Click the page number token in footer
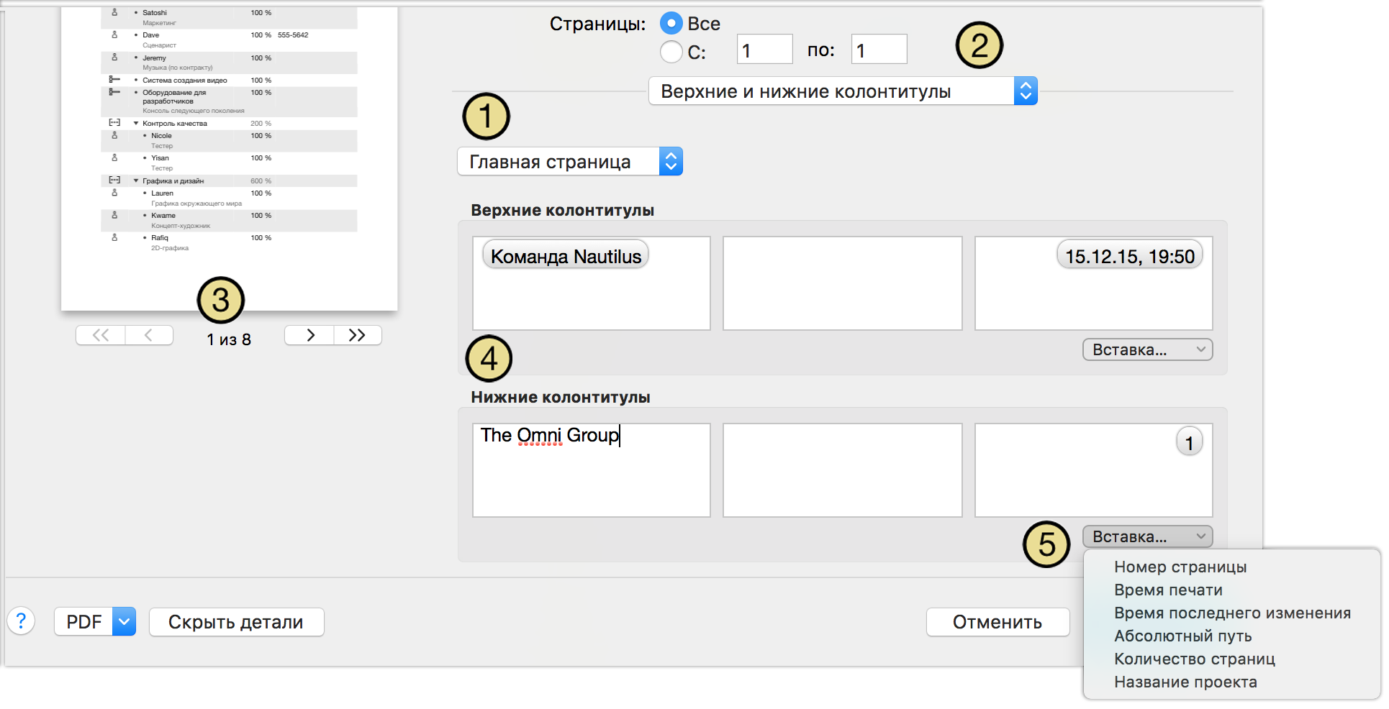This screenshot has width=1389, height=709. pos(1189,442)
